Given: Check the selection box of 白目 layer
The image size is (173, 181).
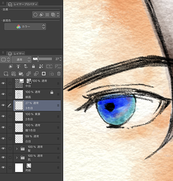Looking at the screenshot, I should 10,138.
